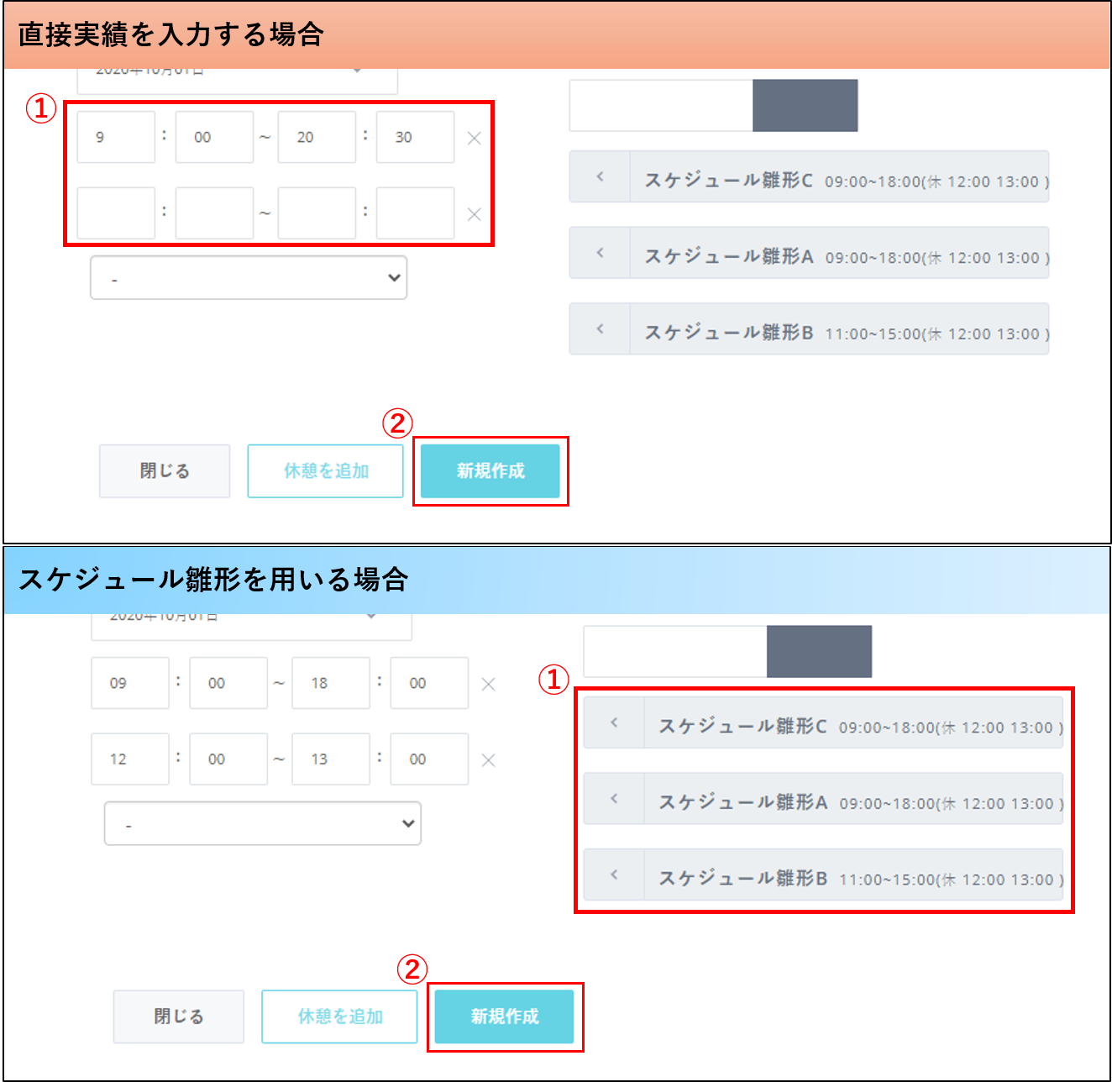
Task: Open the "-" dropdown below the empty time row
Action: tap(249, 278)
